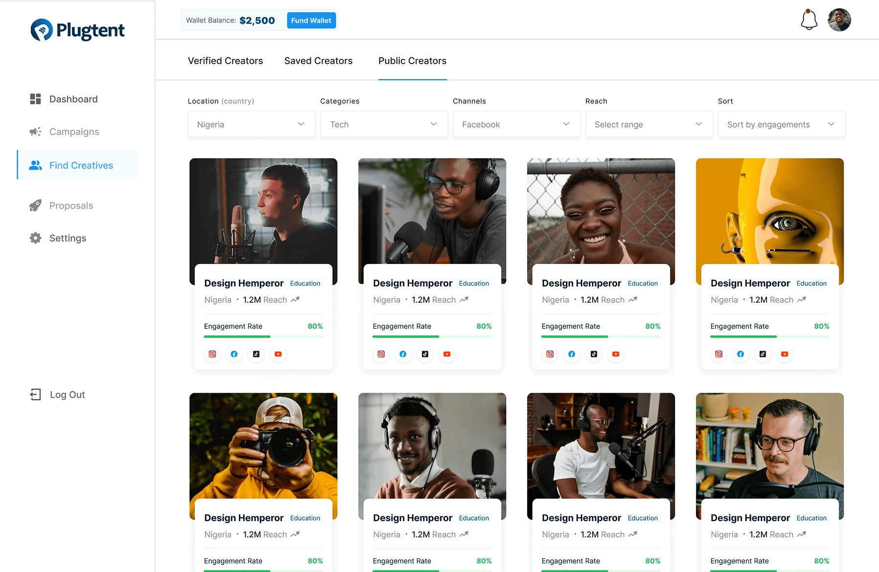Open YouTube icon on the headphones podcaster card

click(x=447, y=354)
